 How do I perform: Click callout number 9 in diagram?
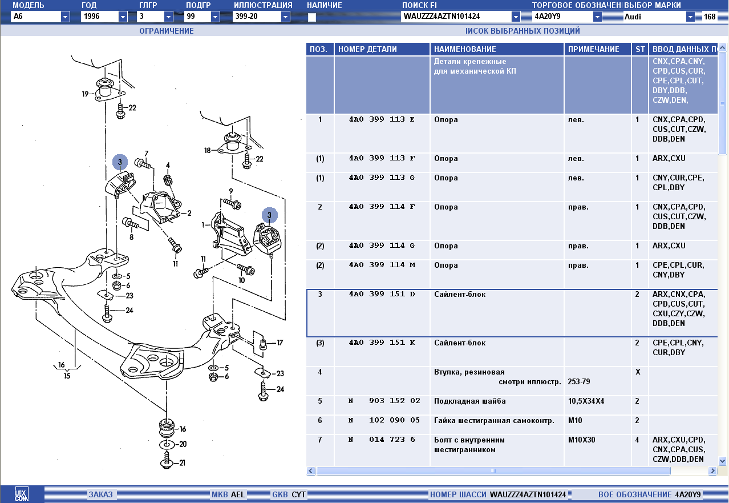(231, 191)
